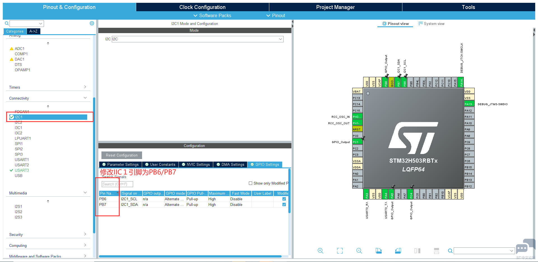Select I2C1 in the Connectivity list
Image resolution: width=538 pixels, height=262 pixels.
coord(48,117)
